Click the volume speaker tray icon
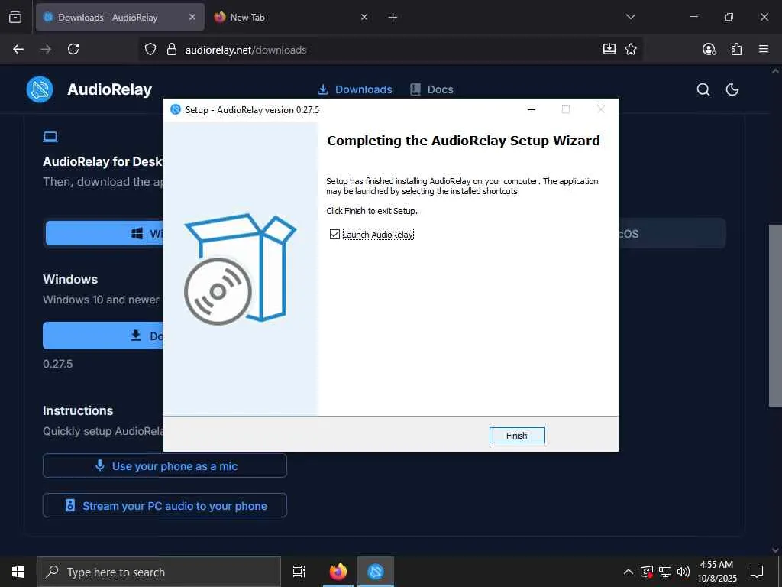The width and height of the screenshot is (782, 587). pos(683,572)
